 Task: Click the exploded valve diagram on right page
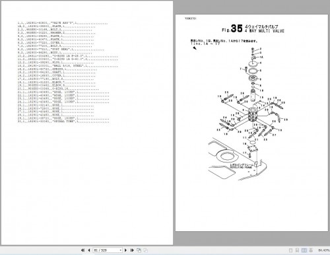(x=247, y=114)
